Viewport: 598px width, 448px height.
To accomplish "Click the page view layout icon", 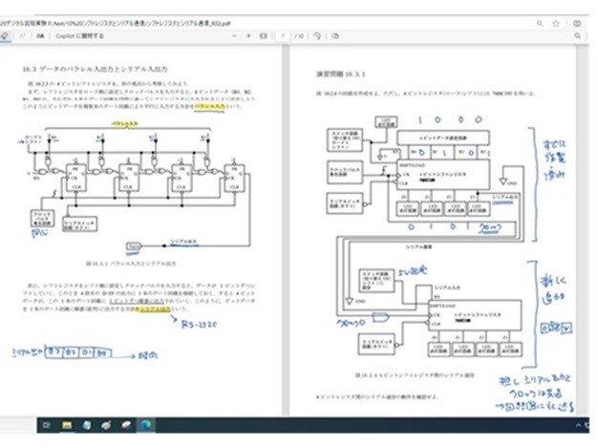I will point(335,36).
